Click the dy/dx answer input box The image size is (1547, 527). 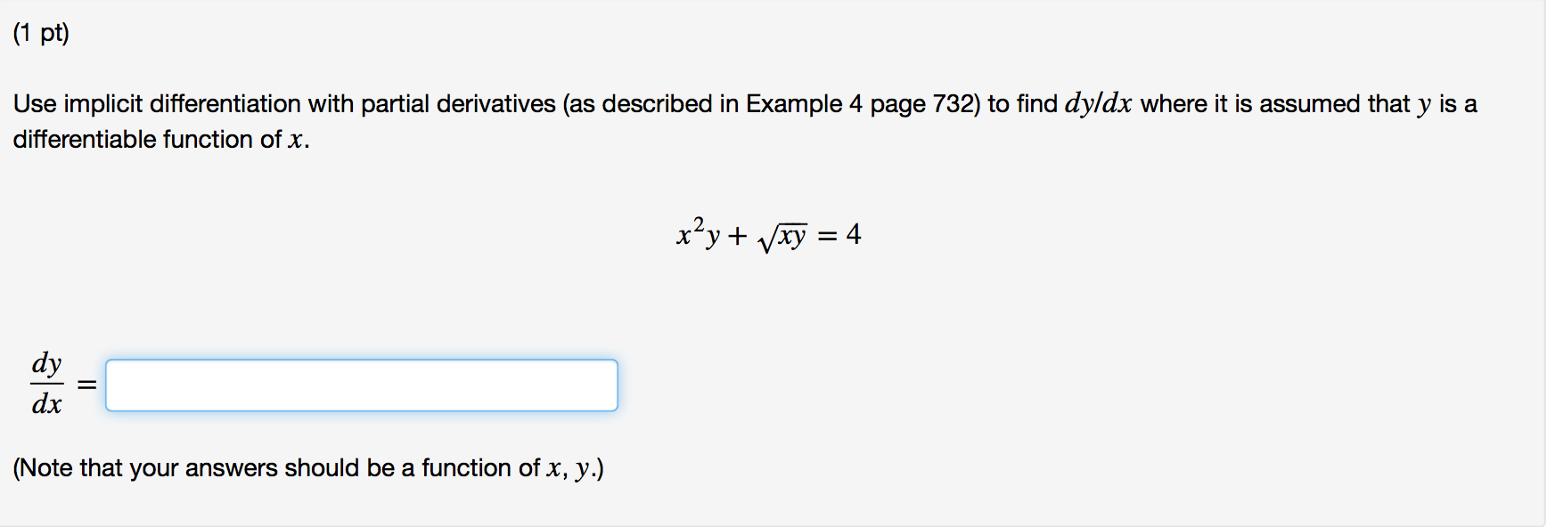[x=362, y=385]
